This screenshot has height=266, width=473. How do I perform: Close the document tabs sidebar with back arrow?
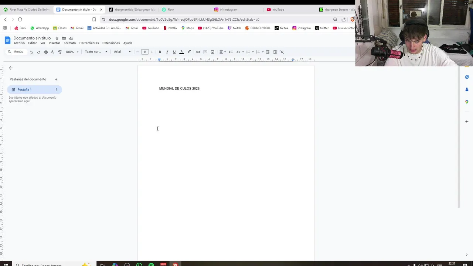[11, 68]
